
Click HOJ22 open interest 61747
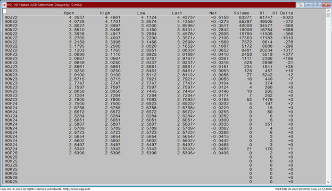pos(266,18)
